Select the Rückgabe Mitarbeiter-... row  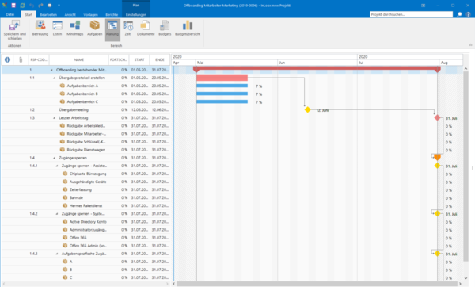[85, 134]
